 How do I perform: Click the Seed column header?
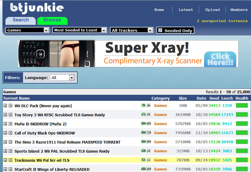pyautogui.click(x=214, y=98)
